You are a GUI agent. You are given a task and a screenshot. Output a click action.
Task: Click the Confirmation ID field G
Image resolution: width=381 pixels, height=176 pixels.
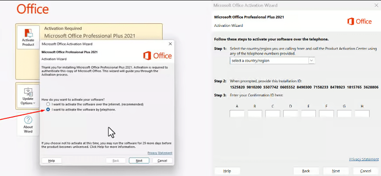[344, 114]
